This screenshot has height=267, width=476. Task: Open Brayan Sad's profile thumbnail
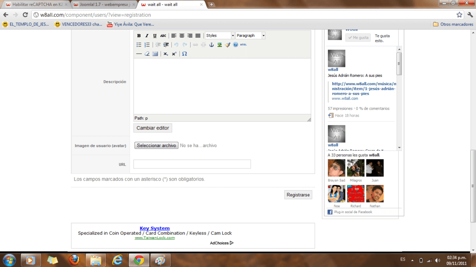(x=336, y=168)
